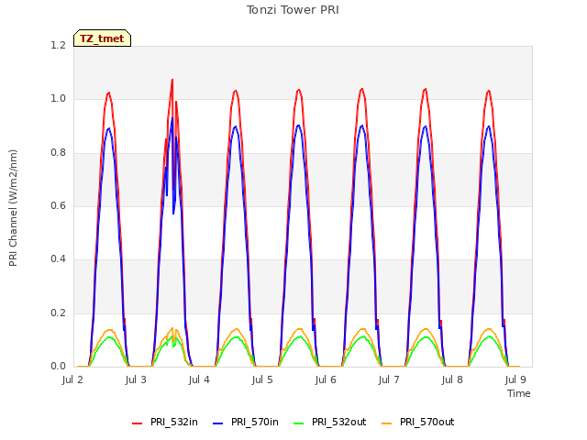Click the Jul 8 x-axis label
This screenshot has height=440, width=587.
pos(452,379)
